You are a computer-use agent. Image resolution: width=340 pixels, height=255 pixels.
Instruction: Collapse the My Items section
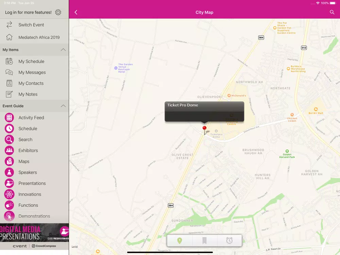pyautogui.click(x=63, y=50)
